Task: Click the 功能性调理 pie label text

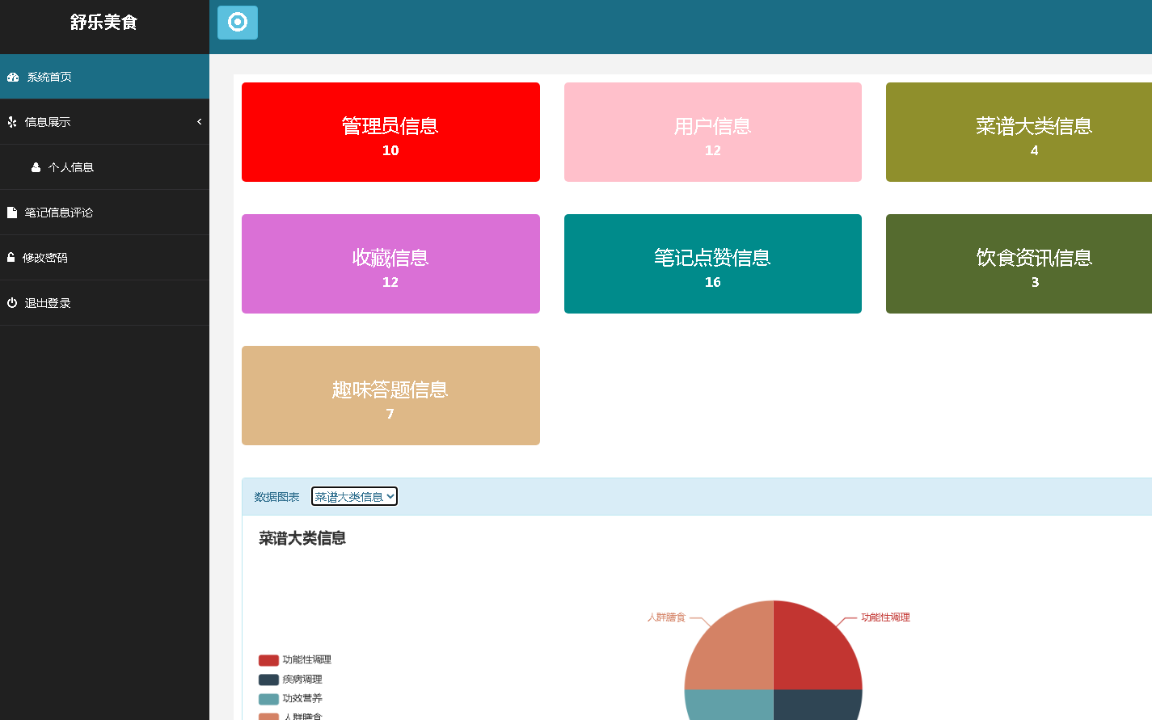Action: [885, 617]
